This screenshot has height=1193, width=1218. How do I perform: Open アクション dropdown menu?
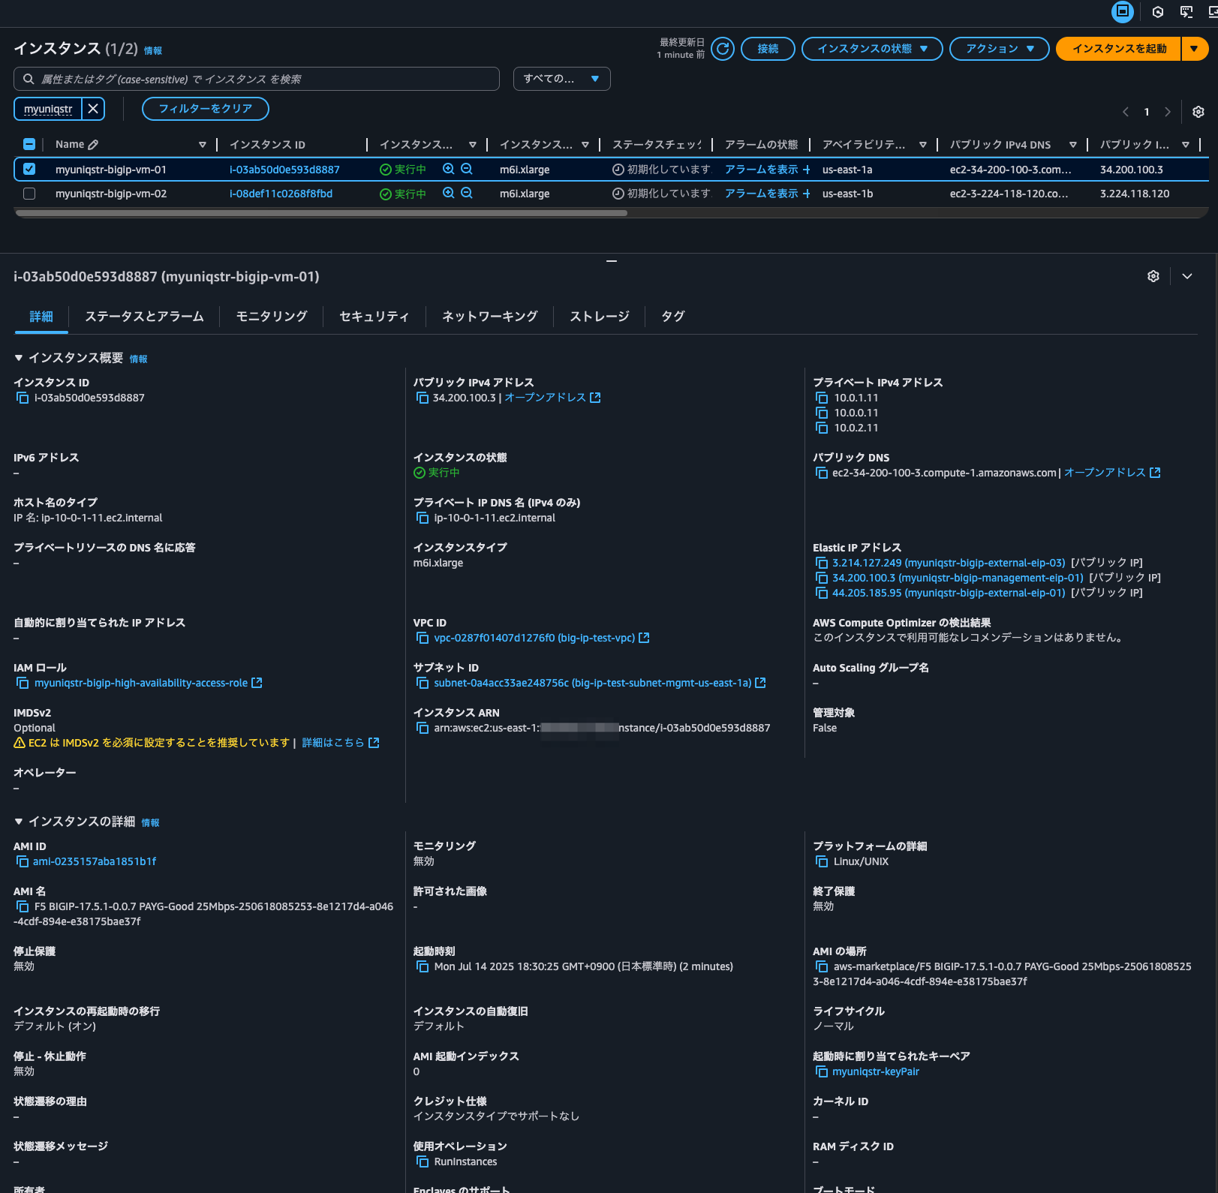[x=999, y=49]
